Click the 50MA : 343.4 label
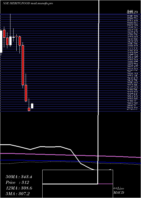 point(19,177)
